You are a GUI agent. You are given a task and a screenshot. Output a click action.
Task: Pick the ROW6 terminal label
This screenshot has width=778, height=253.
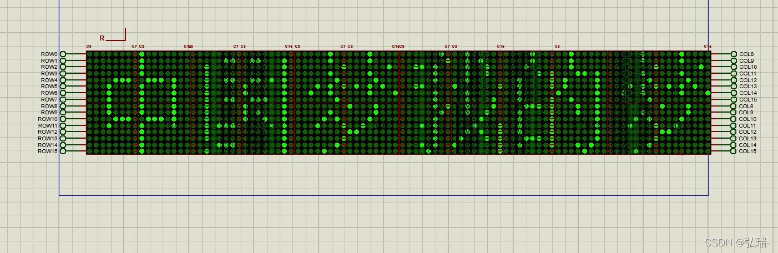tap(49, 93)
